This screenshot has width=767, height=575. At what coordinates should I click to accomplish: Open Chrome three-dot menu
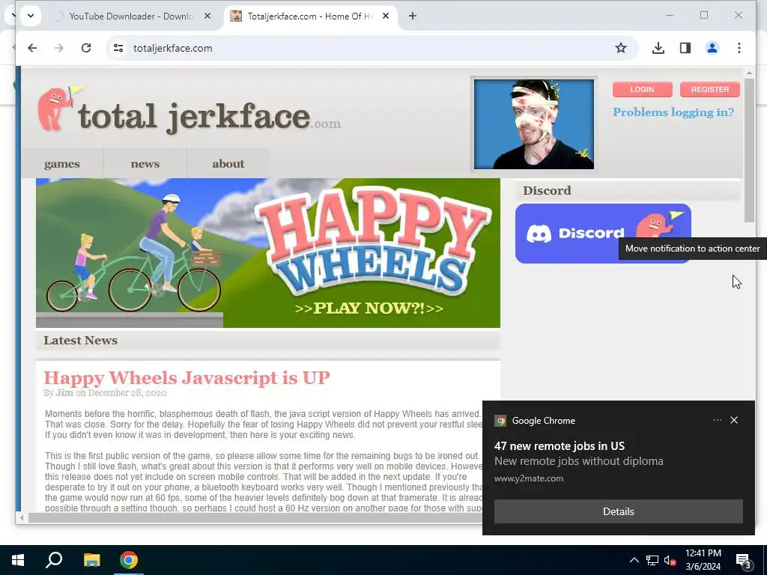click(739, 48)
